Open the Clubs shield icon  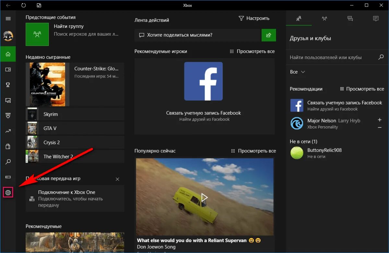tap(8, 115)
